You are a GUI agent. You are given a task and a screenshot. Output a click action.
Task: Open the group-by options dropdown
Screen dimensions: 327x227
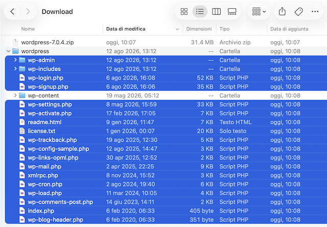[259, 11]
